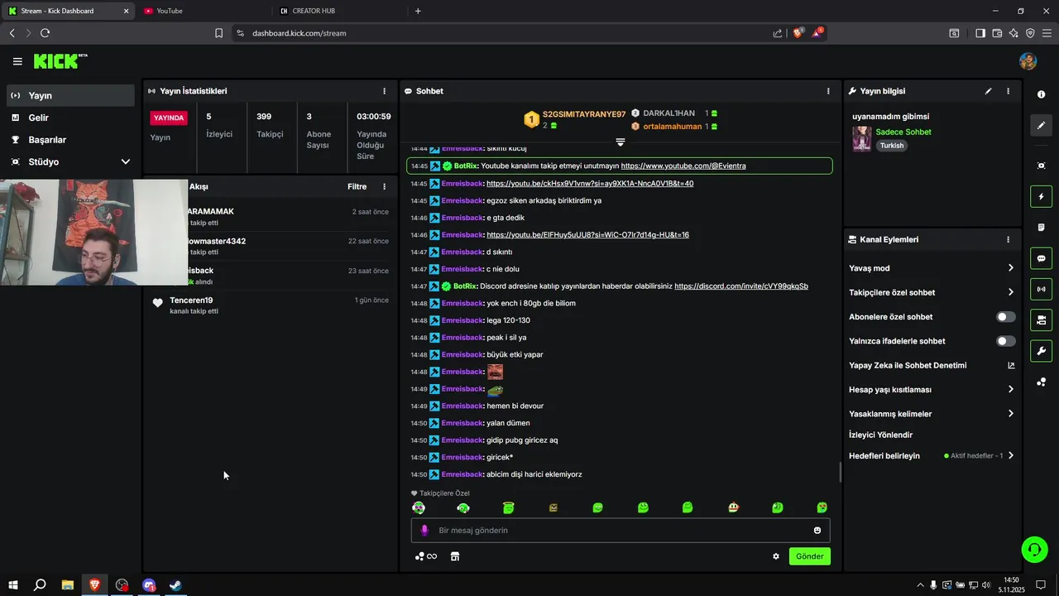Open Discord from the taskbar
Screen dimensions: 1059x596
click(149, 585)
